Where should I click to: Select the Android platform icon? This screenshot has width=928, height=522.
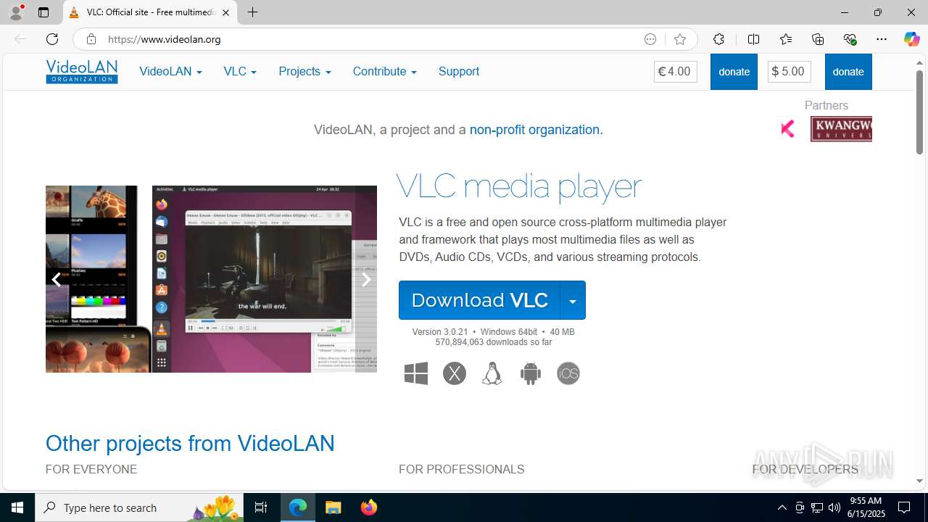click(x=531, y=373)
